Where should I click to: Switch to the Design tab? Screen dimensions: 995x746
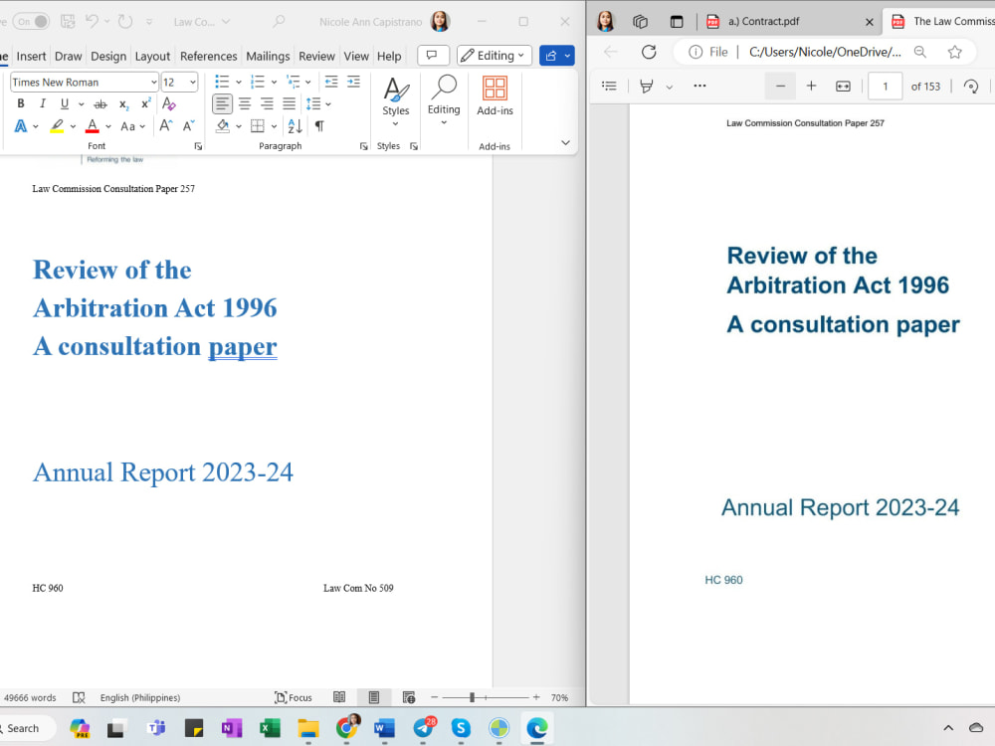pyautogui.click(x=108, y=56)
